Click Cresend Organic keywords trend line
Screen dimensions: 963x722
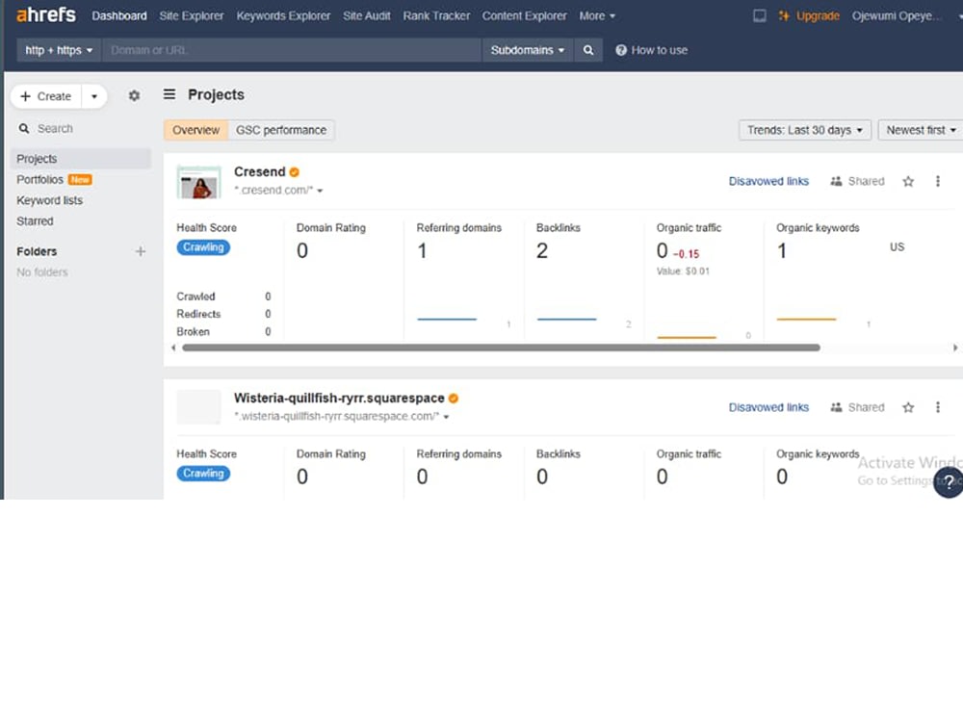pyautogui.click(x=806, y=320)
